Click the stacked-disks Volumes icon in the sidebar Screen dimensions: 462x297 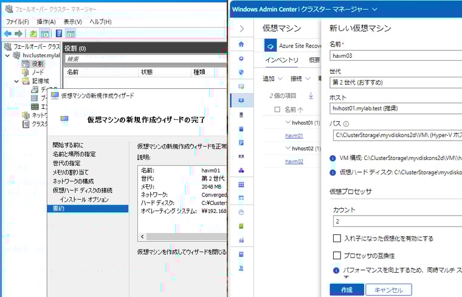pyautogui.click(x=241, y=128)
